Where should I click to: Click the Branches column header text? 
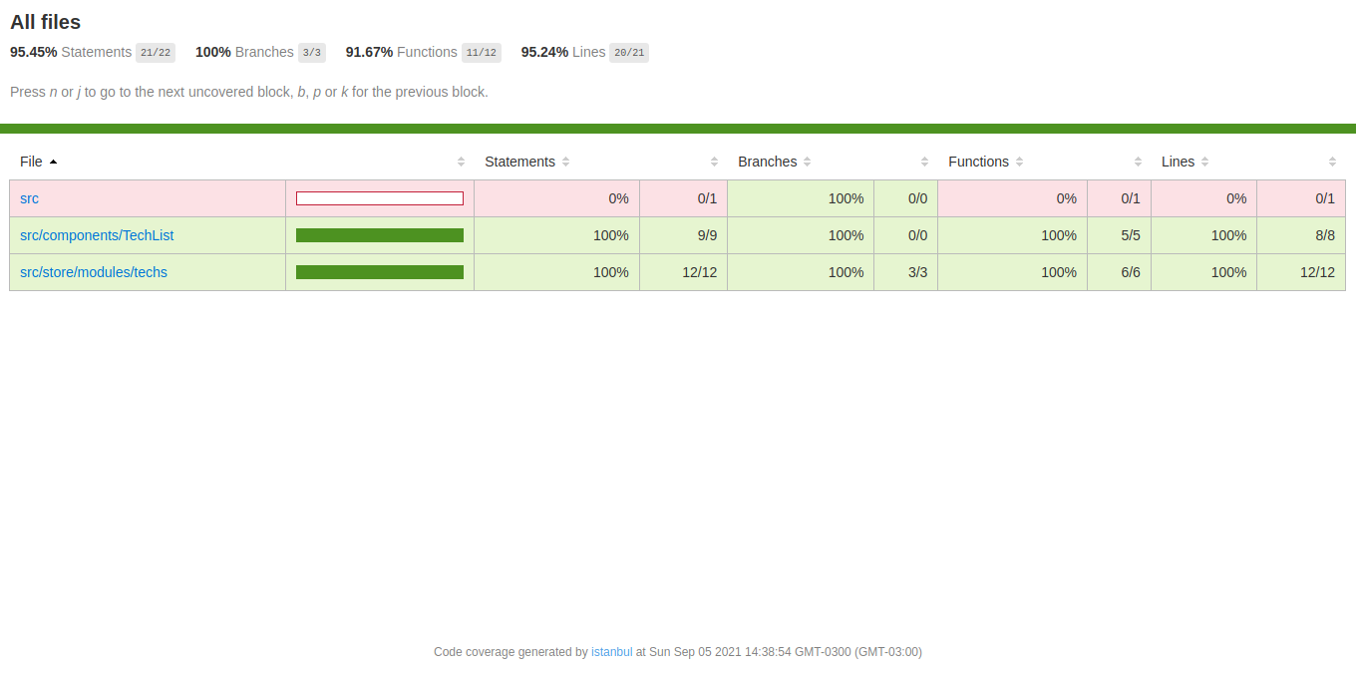(767, 162)
